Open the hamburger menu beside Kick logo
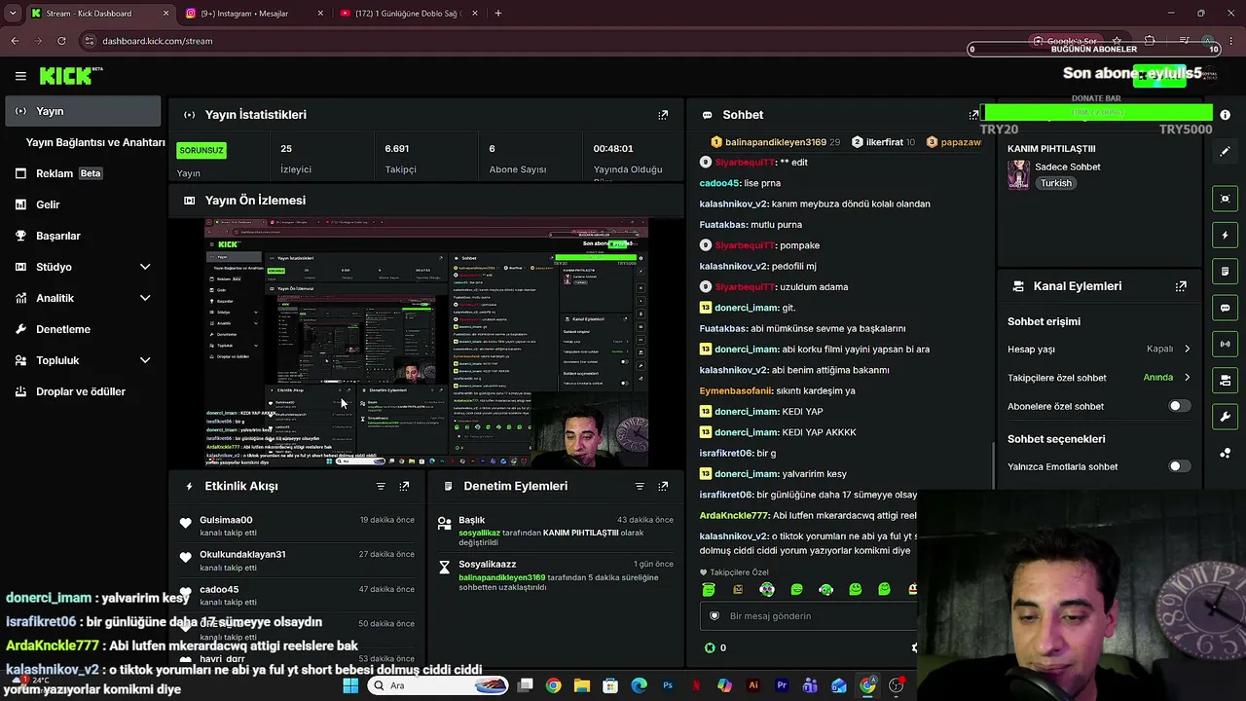Viewport: 1246px width, 701px height. click(x=20, y=76)
